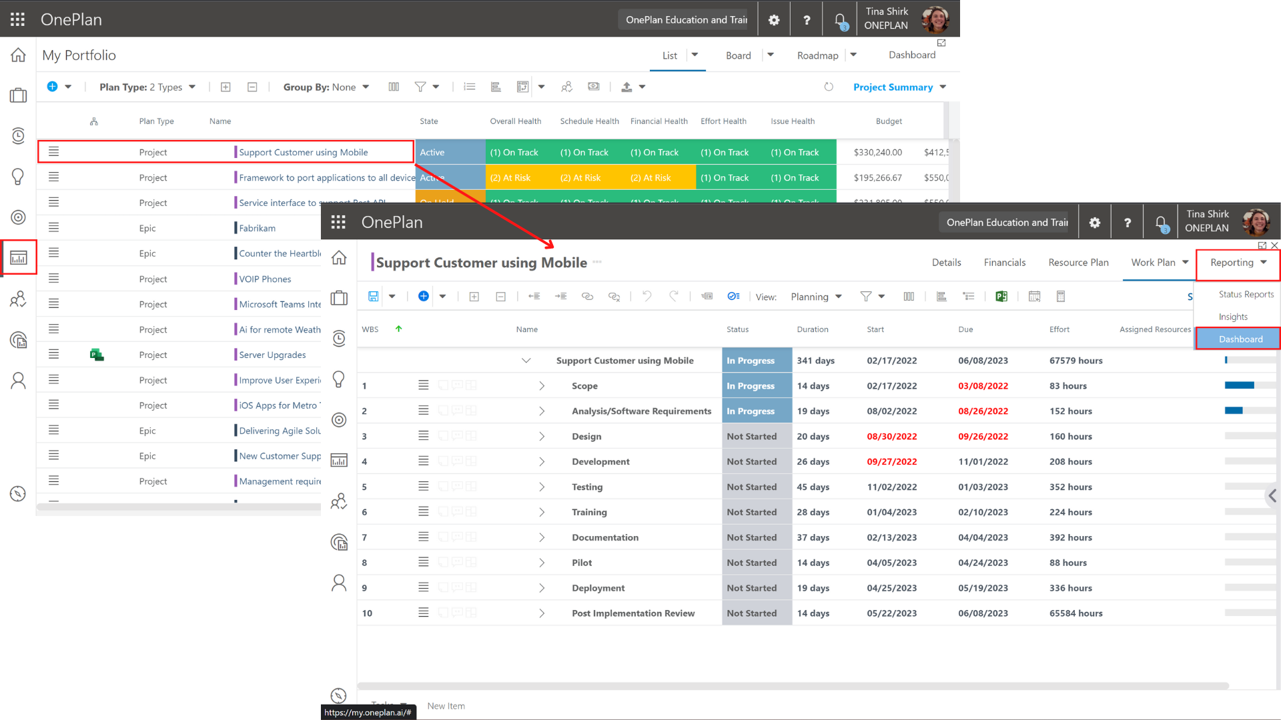Open column chooser in My Portfolio toolbar

(394, 87)
